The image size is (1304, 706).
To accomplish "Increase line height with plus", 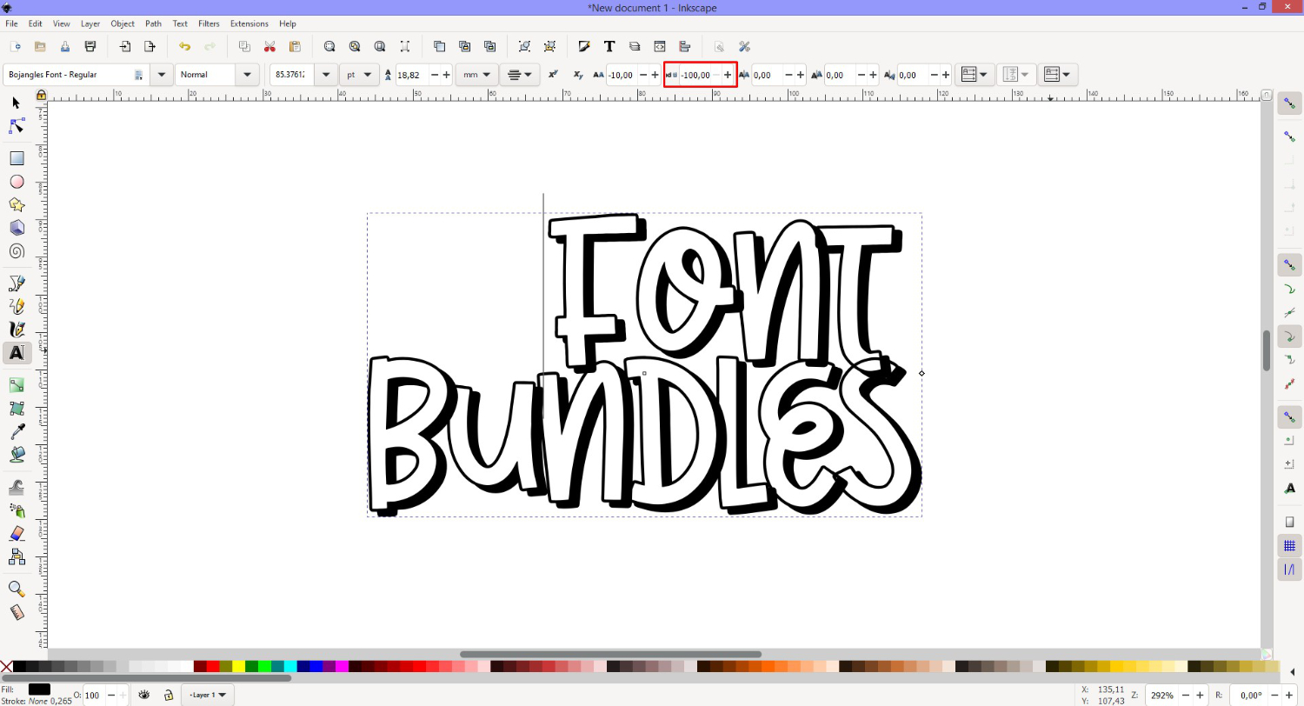I will point(447,75).
